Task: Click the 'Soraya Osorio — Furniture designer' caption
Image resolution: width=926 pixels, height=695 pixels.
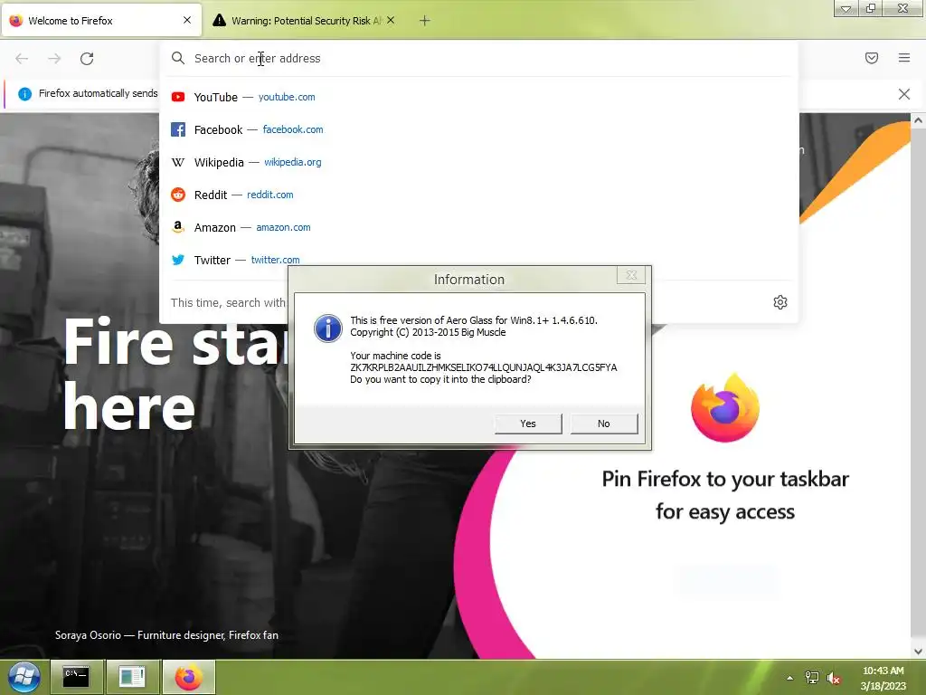Action: click(166, 635)
